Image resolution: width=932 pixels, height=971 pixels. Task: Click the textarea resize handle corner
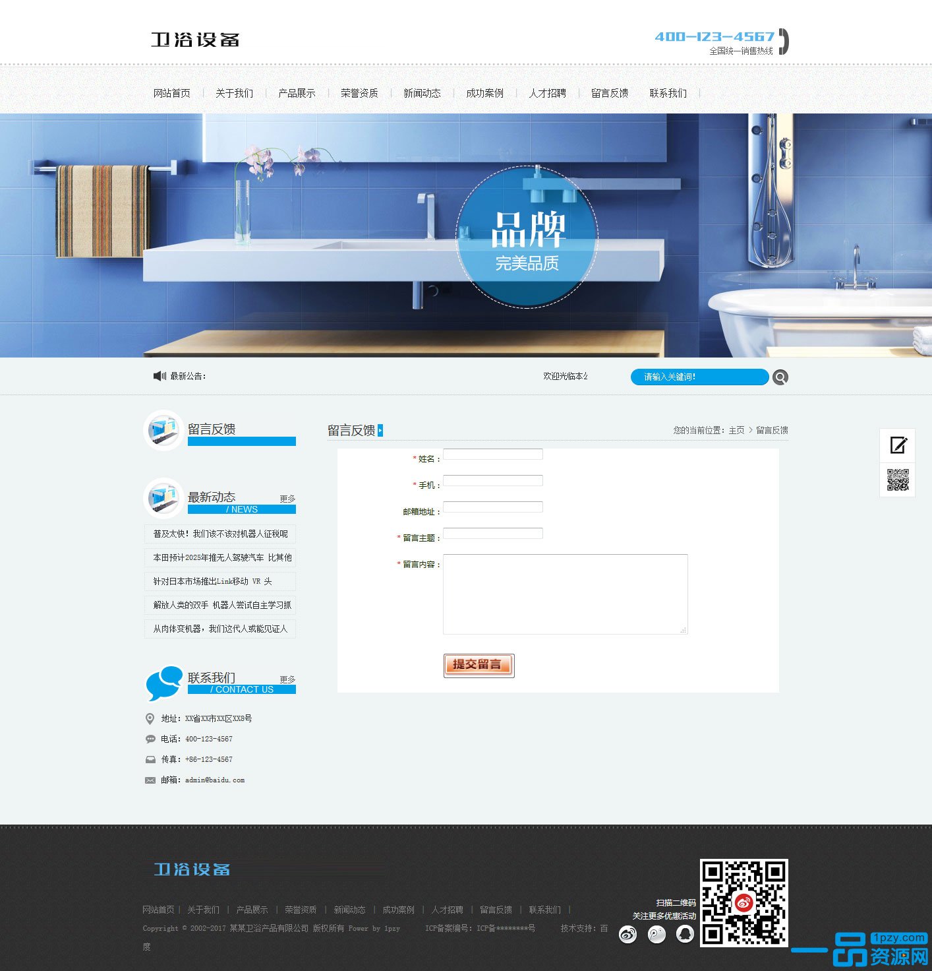click(684, 630)
